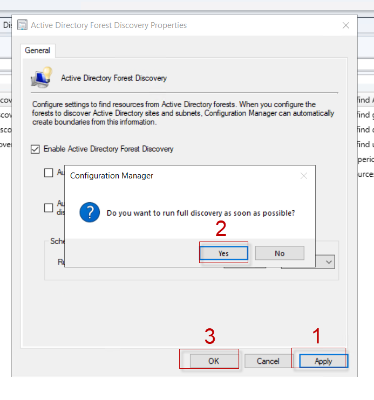Close the Configuration Manager prompt dialog
The width and height of the screenshot is (374, 400).
304,176
